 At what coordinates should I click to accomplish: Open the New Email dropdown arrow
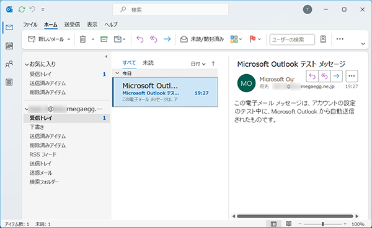tap(69, 40)
